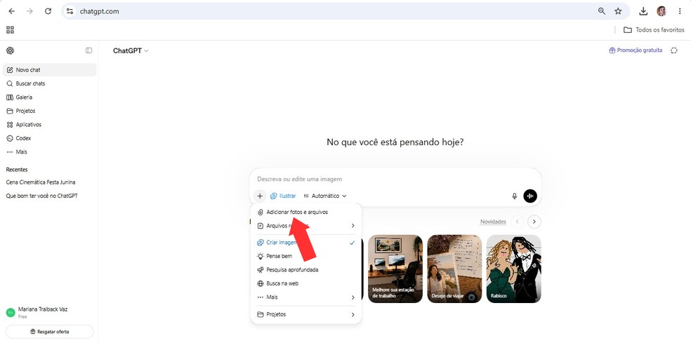Open Buscar chats search
Image resolution: width=691 pixels, height=343 pixels.
(49, 83)
